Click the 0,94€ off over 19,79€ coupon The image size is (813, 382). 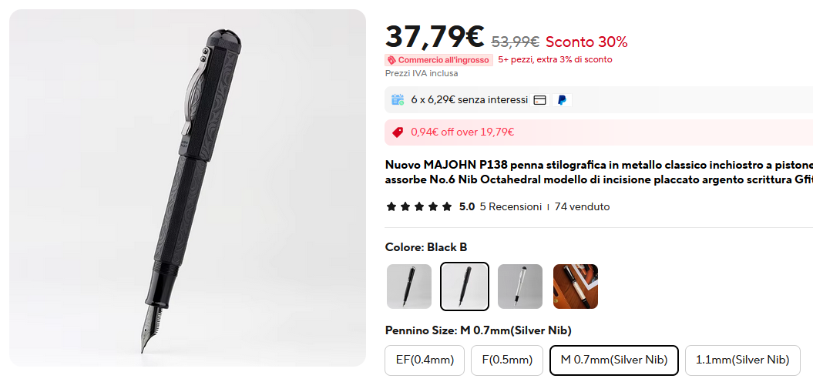(x=462, y=132)
